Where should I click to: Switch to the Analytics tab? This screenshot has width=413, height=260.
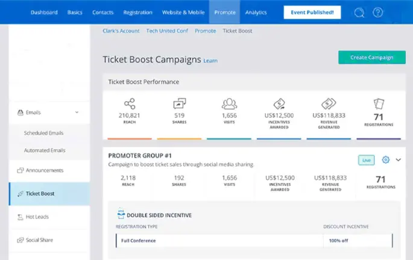coord(256,12)
